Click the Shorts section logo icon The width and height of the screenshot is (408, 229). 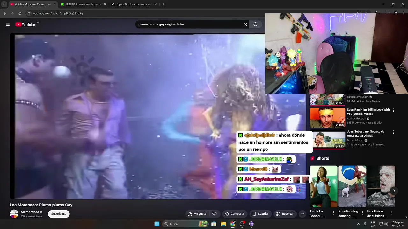coord(312,158)
